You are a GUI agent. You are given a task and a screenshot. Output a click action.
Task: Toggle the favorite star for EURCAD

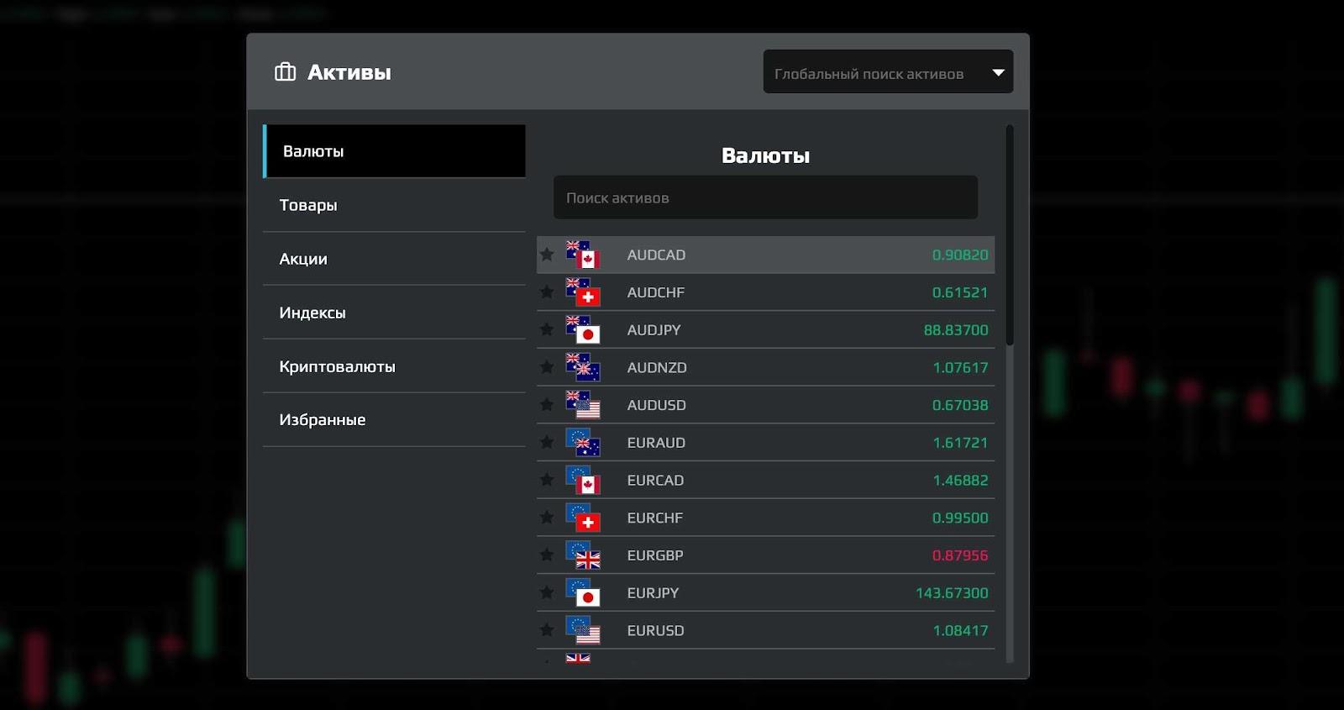pyautogui.click(x=547, y=479)
